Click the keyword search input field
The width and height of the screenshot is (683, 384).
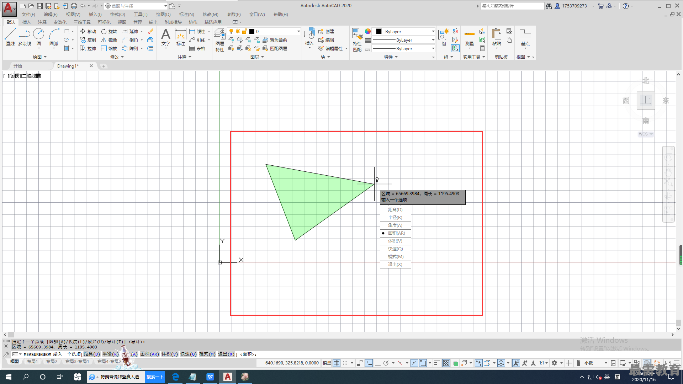[x=512, y=6]
